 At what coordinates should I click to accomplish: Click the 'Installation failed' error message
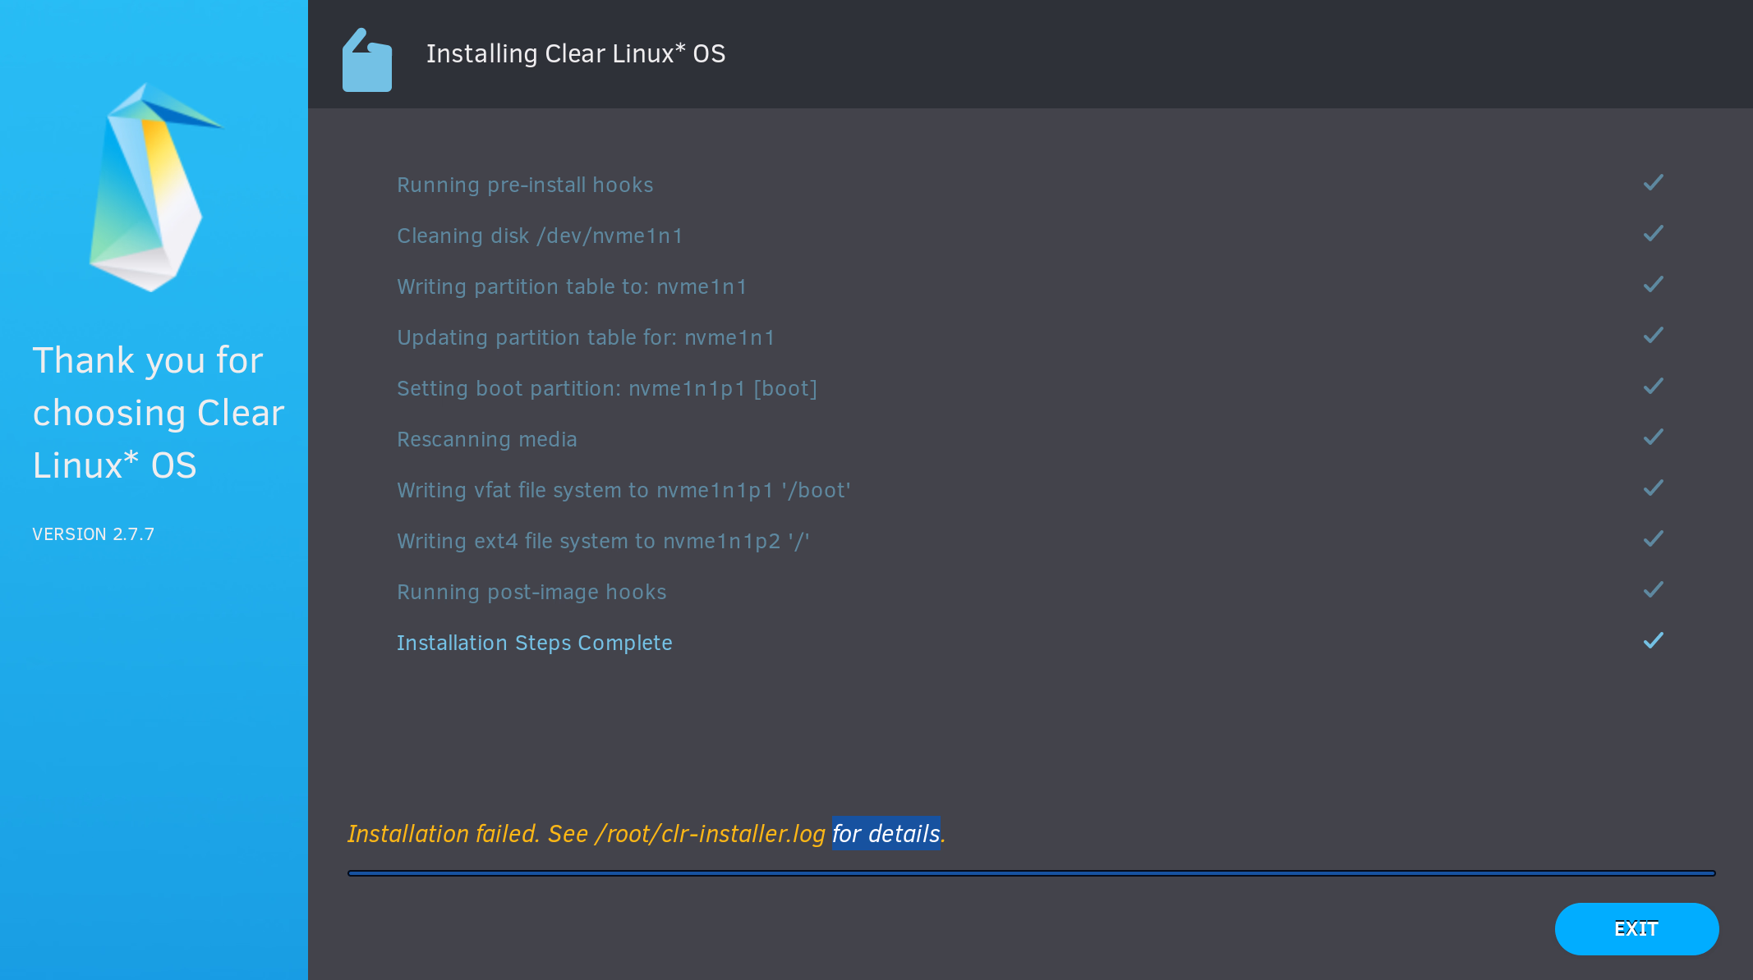(585, 834)
